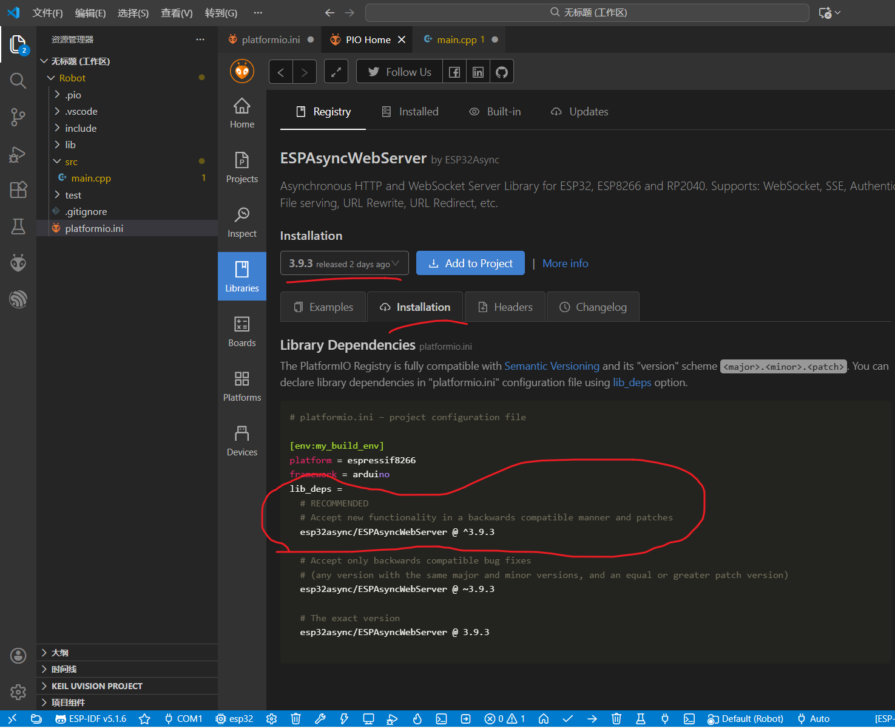Open the PlatformIO alien icon in activity bar

click(18, 263)
